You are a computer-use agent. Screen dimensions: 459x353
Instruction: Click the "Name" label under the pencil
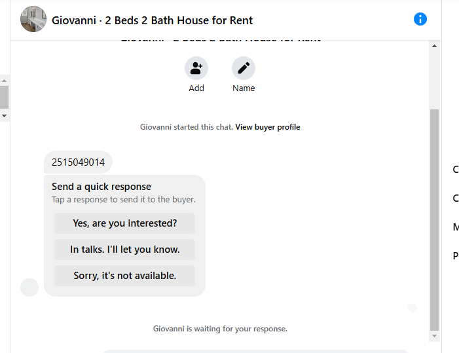click(244, 88)
